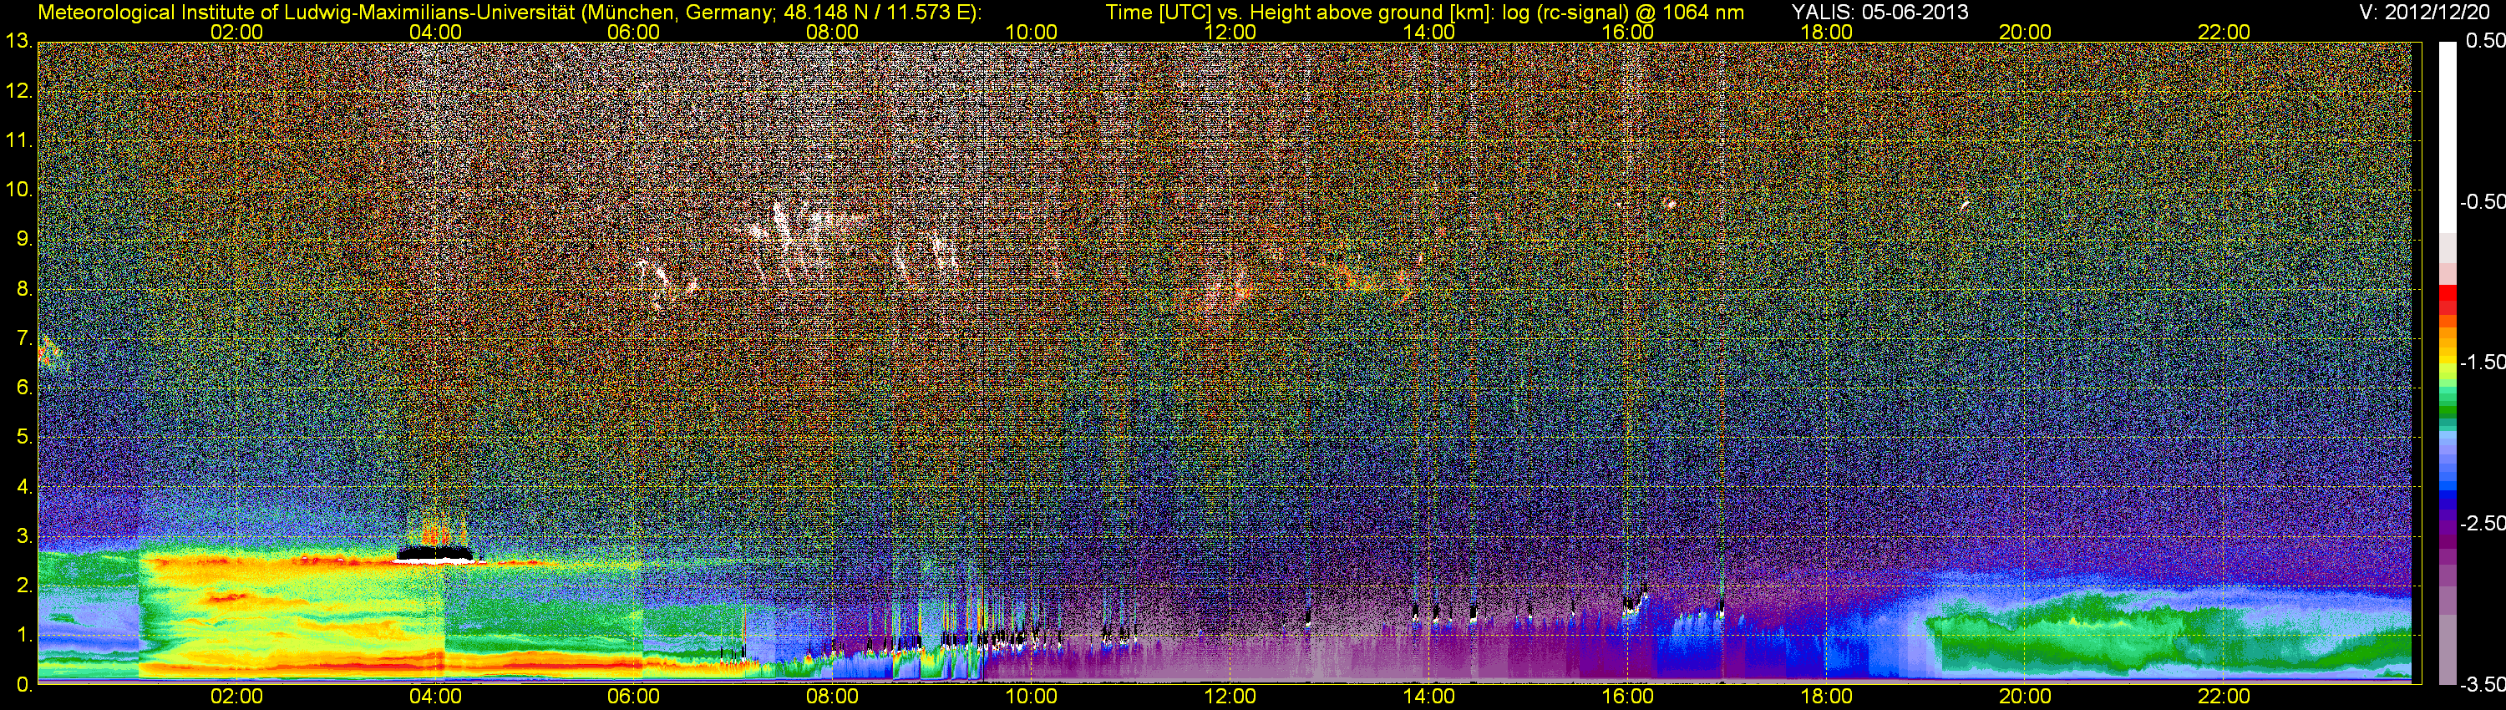This screenshot has width=2506, height=710.
Task: Click the 9 km height axis label
Action: 23,239
